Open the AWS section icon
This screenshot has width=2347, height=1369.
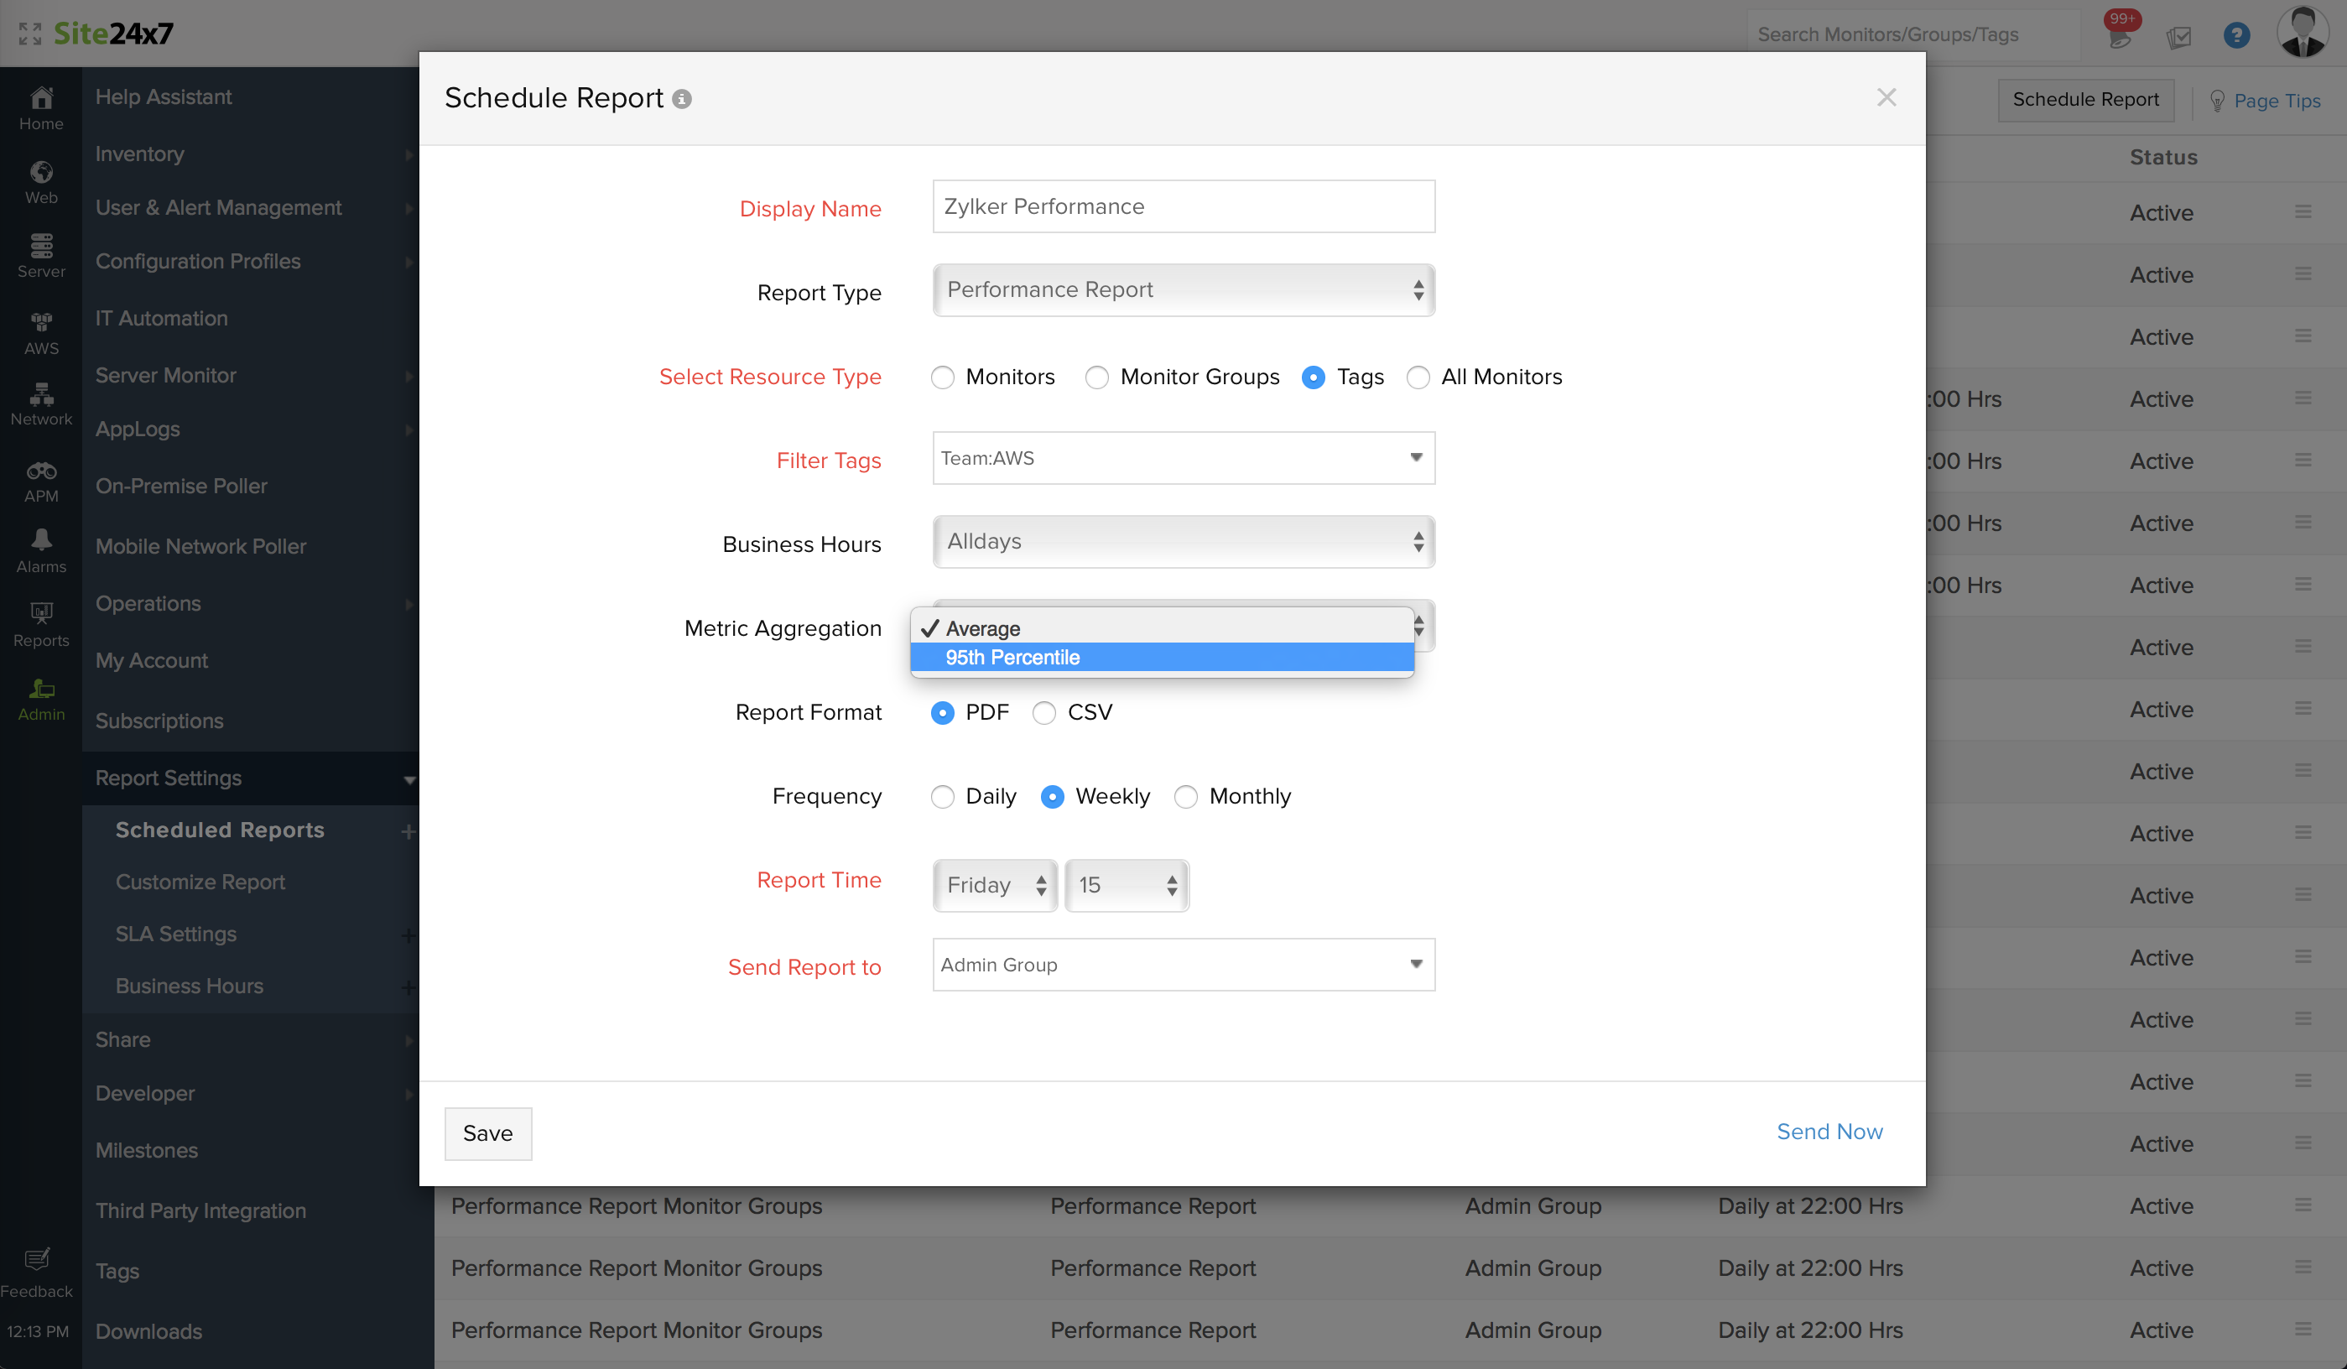click(41, 333)
